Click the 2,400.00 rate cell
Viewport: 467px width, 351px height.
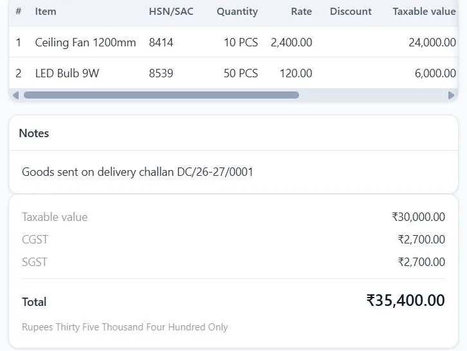click(x=291, y=43)
